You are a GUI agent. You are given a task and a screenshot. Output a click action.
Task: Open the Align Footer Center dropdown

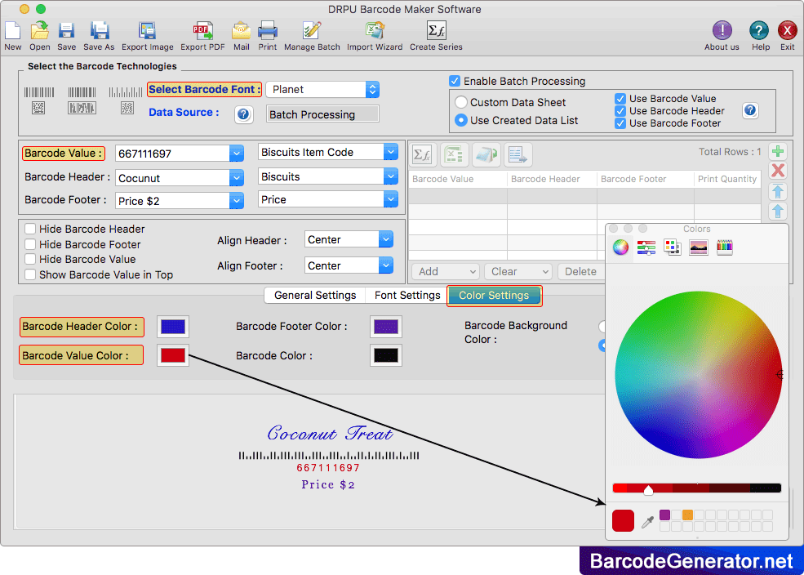pyautogui.click(x=385, y=265)
